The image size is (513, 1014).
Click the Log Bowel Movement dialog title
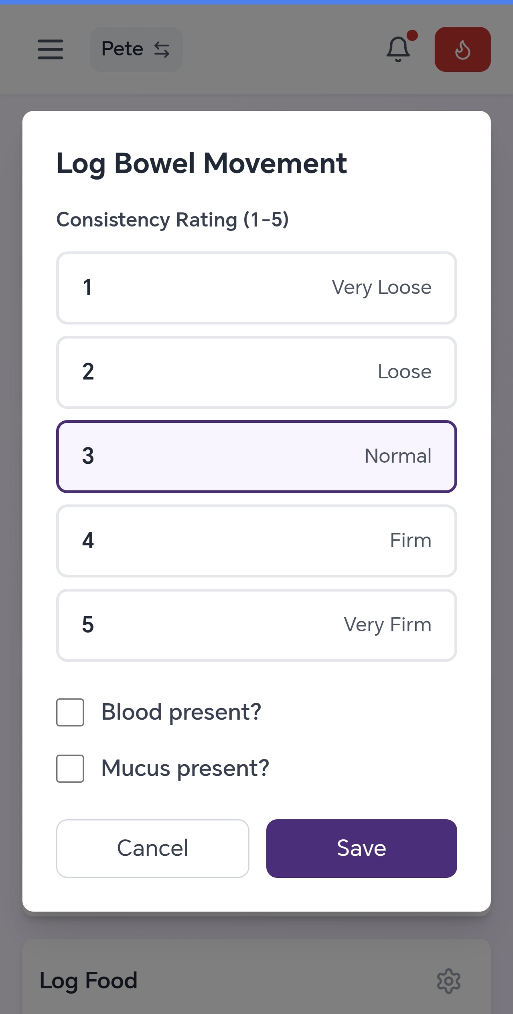click(x=201, y=163)
